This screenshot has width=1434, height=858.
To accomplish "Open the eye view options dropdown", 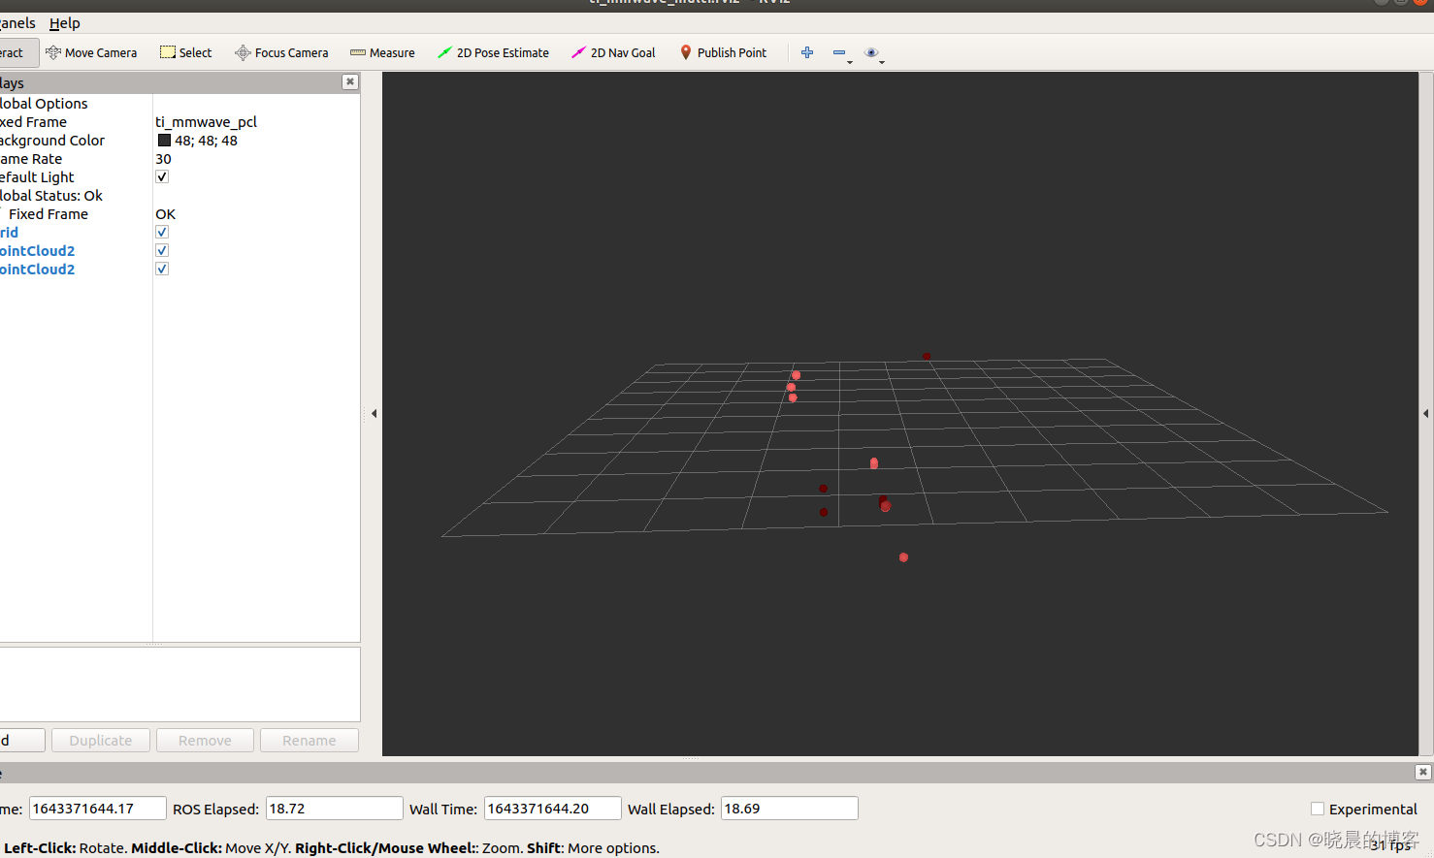I will (873, 53).
